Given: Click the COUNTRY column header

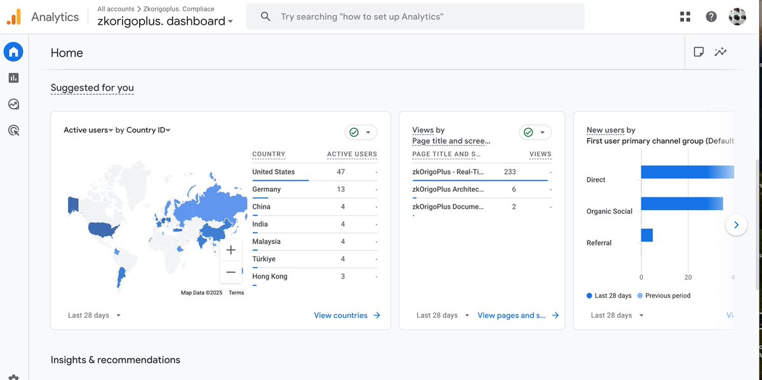Looking at the screenshot, I should 269,154.
